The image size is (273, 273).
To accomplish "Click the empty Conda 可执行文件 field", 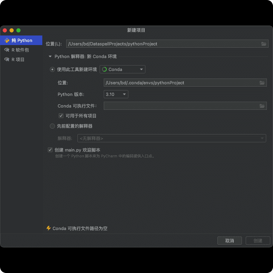I will click(185, 106).
